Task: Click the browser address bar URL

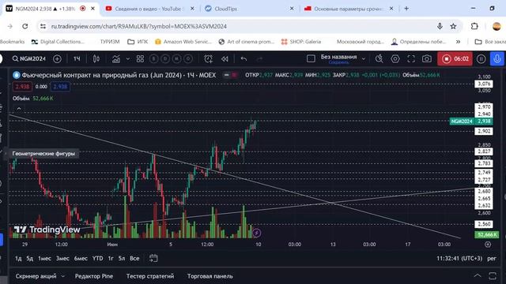Action: (139, 26)
